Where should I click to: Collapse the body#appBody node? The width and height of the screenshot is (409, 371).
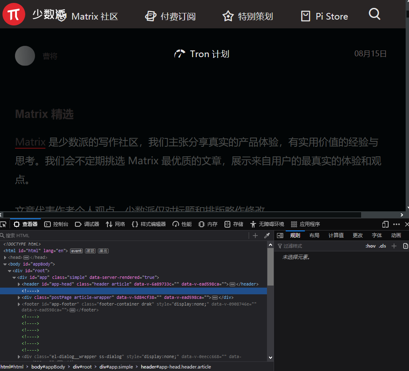tap(5, 264)
